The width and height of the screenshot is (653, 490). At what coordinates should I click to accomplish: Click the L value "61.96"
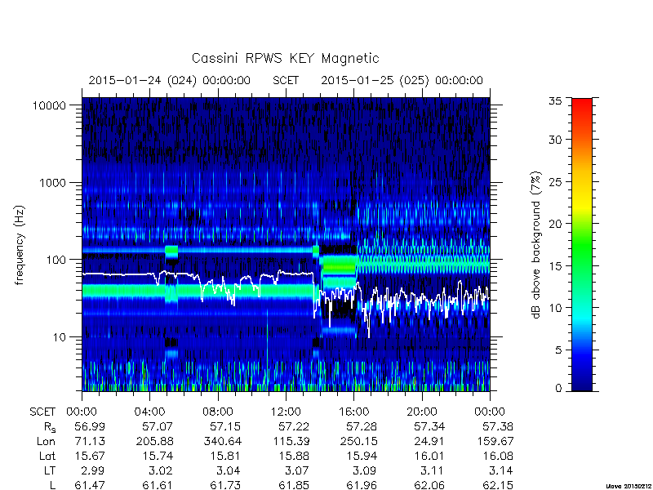tap(362, 485)
